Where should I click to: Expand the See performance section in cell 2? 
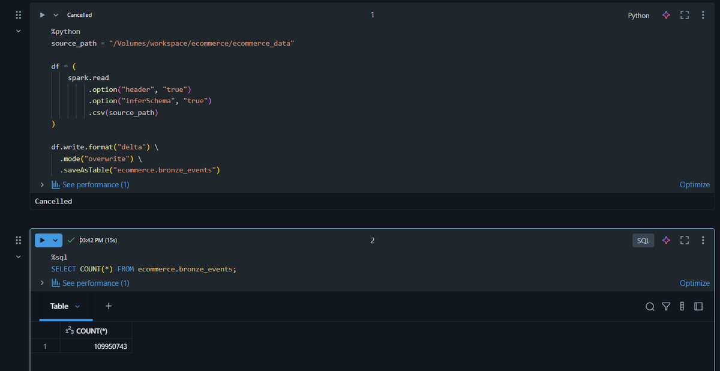point(42,283)
